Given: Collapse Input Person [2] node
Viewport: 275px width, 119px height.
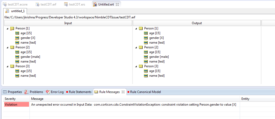Looking at the screenshot, I should 8,47.
